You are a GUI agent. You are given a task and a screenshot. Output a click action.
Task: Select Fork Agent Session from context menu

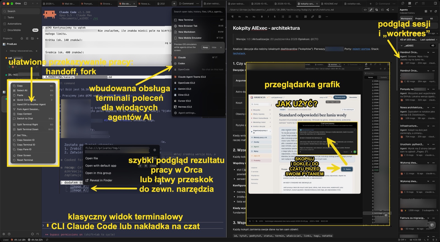pos(33,109)
